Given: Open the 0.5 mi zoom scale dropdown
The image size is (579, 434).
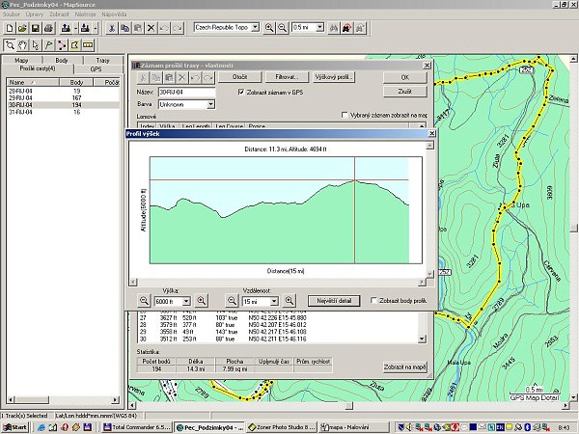Looking at the screenshot, I should click(x=319, y=27).
